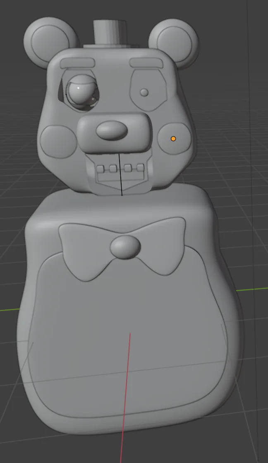This screenshot has width=268, height=463.
Task: Select the oval nose on the snout
Action: coord(112,131)
